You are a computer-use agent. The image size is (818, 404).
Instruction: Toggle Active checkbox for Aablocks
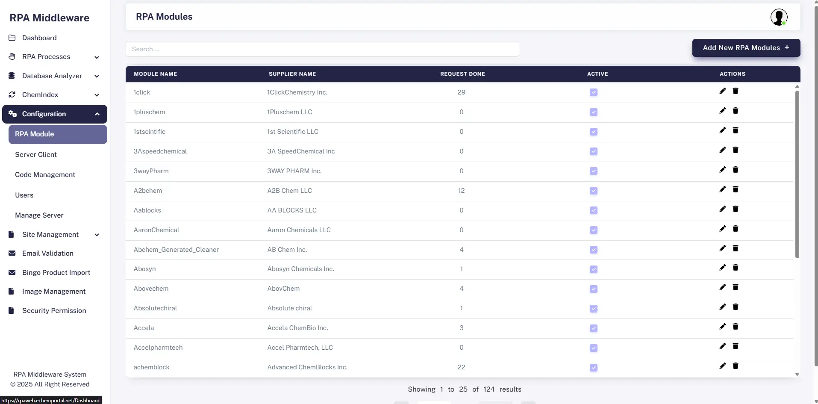[593, 210]
